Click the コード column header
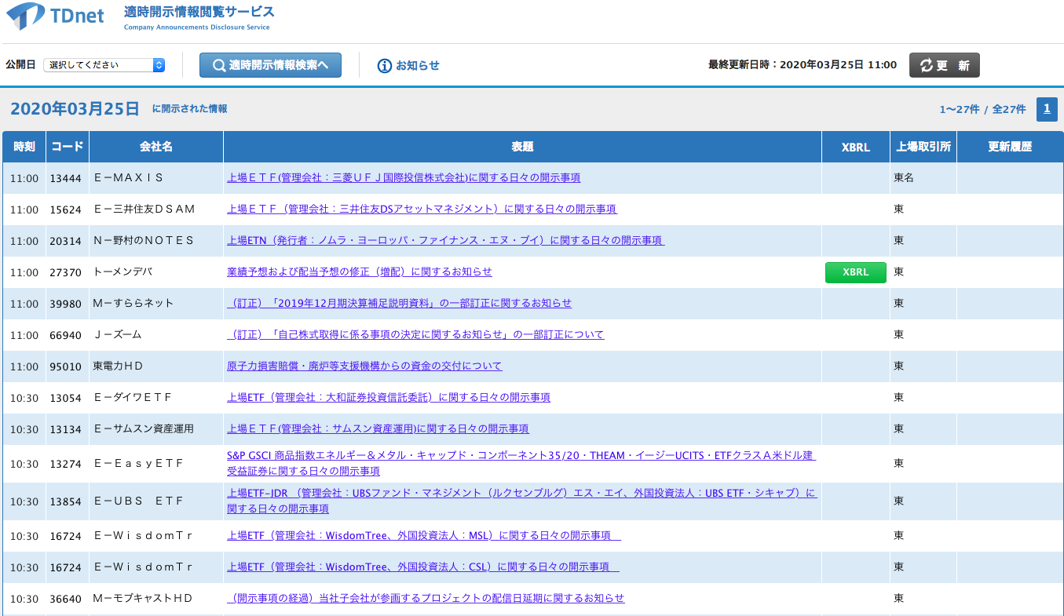1064x616 pixels. pyautogui.click(x=68, y=147)
